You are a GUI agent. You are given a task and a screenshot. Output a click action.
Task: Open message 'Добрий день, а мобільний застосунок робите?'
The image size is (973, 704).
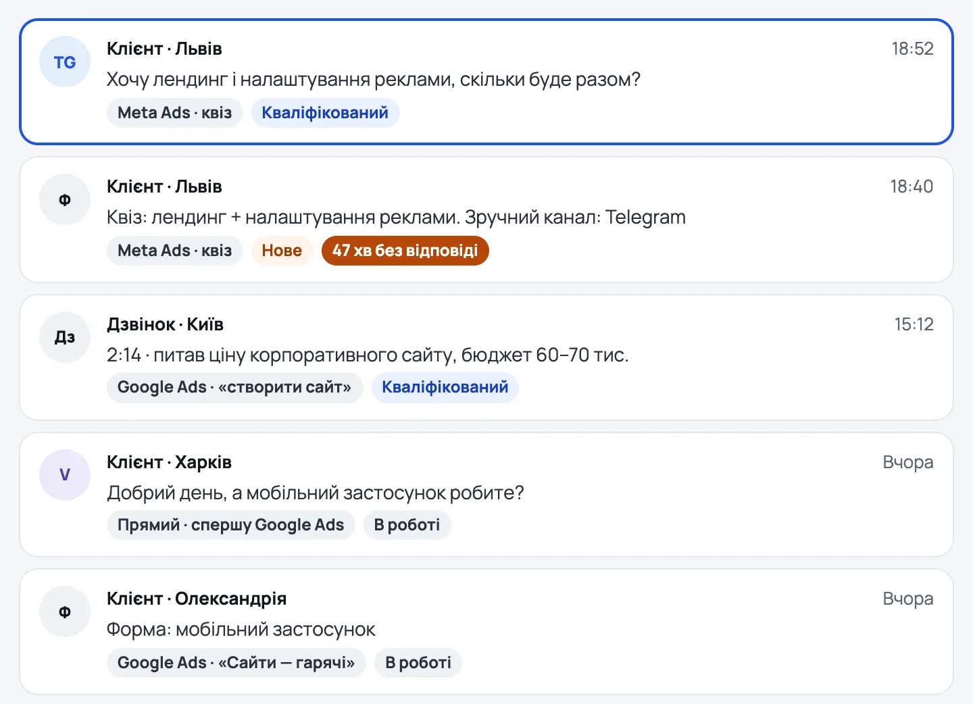[x=316, y=493]
